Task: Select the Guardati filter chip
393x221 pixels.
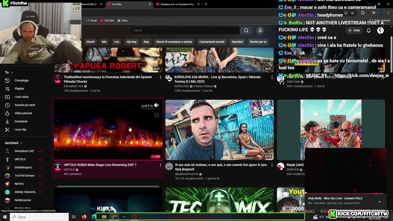Action: pyautogui.click(x=237, y=42)
